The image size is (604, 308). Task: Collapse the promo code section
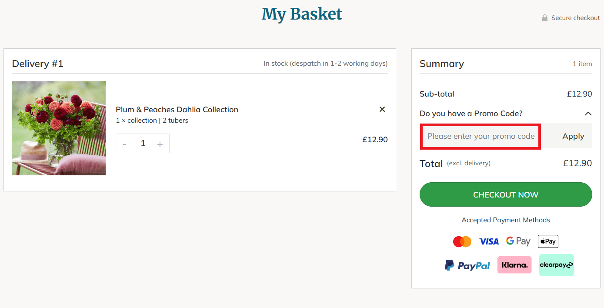(588, 114)
